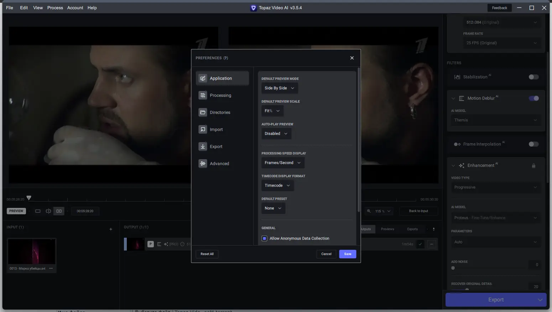Open the Application preferences section
The width and height of the screenshot is (552, 312).
click(x=222, y=78)
